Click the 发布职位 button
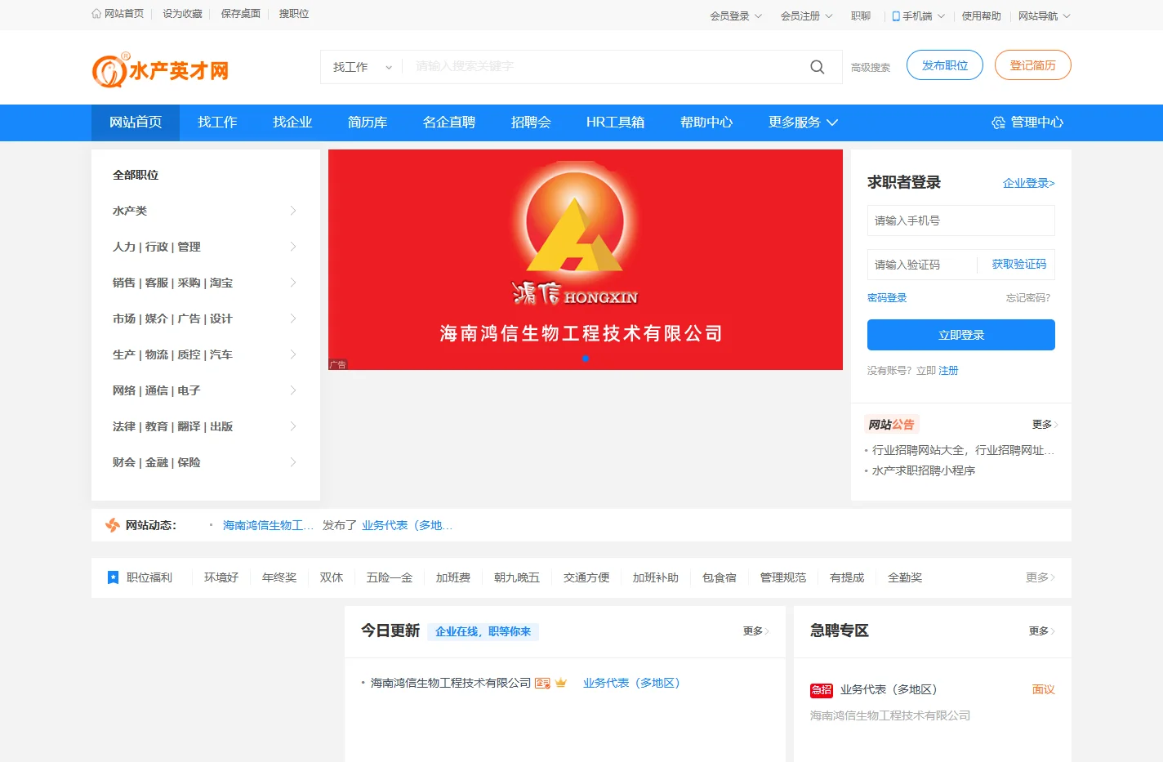This screenshot has width=1163, height=762. point(945,65)
